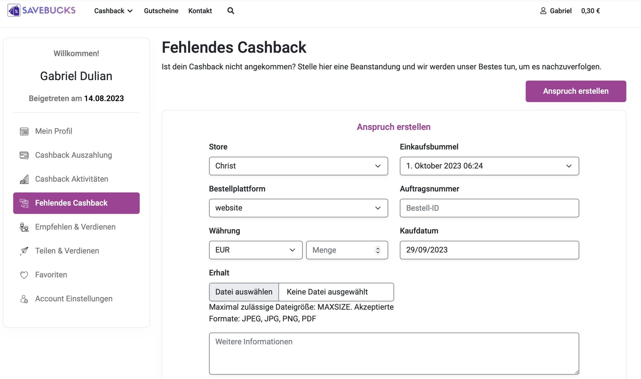Viewport: 641px width, 379px height.
Task: Click the Mein Profil sidebar icon
Action: tap(24, 131)
